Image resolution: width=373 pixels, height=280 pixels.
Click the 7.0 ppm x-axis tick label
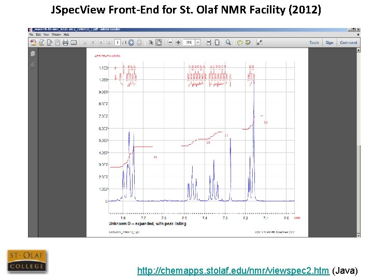286,218
